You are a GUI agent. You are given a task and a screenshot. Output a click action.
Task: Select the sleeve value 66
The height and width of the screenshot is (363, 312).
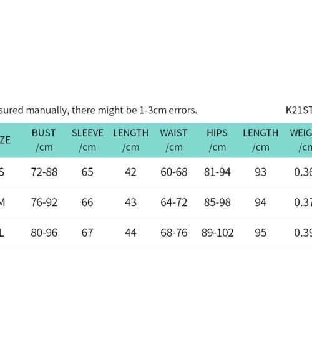[x=87, y=202]
